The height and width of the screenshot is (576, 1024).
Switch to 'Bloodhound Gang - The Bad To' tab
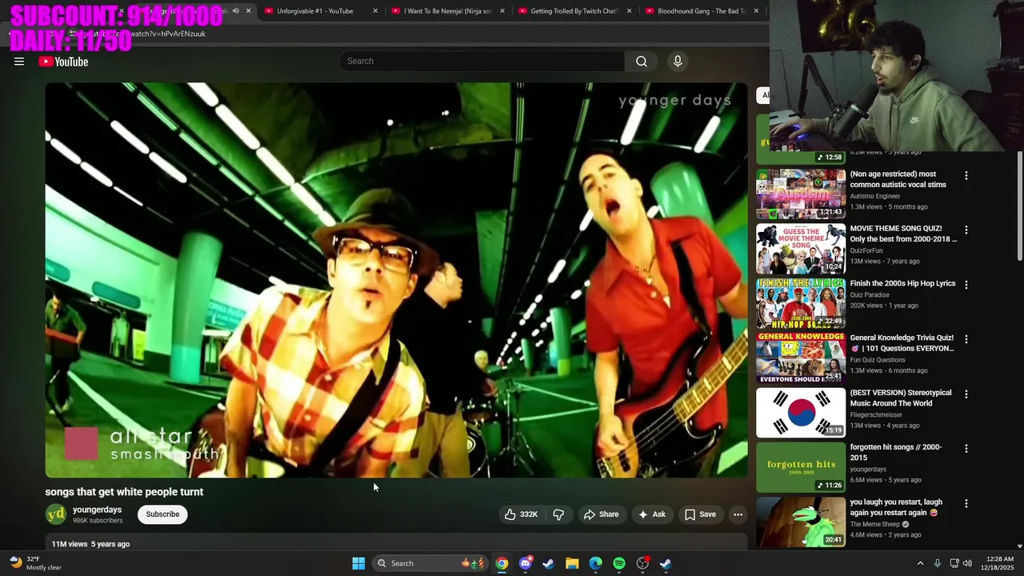click(x=702, y=11)
